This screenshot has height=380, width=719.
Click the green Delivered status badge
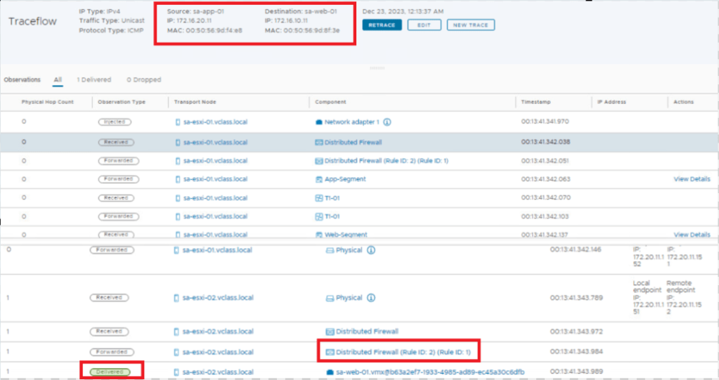coord(112,371)
